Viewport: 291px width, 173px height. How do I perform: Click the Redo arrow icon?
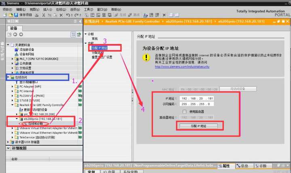pos(77,15)
